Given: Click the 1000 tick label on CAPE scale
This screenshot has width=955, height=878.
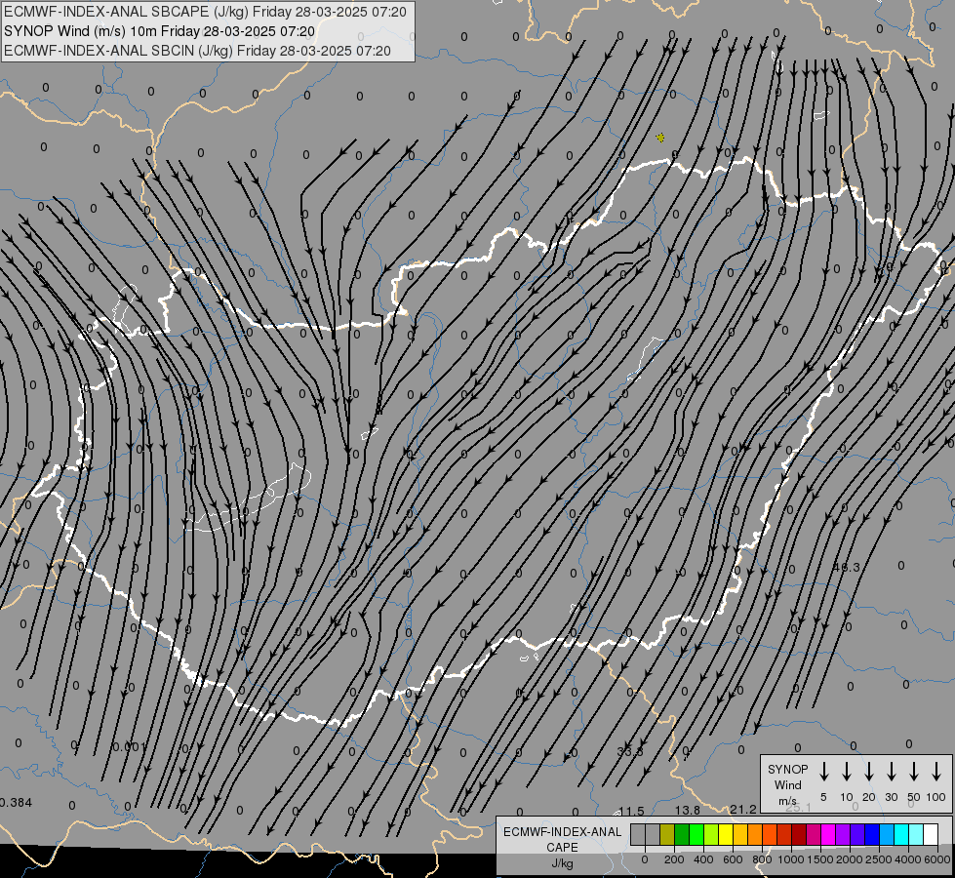Looking at the screenshot, I should pyautogui.click(x=791, y=859).
